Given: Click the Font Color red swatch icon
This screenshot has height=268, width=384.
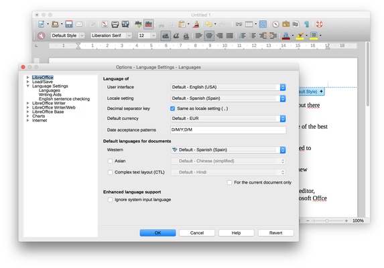Looking at the screenshot, I should (x=285, y=36).
